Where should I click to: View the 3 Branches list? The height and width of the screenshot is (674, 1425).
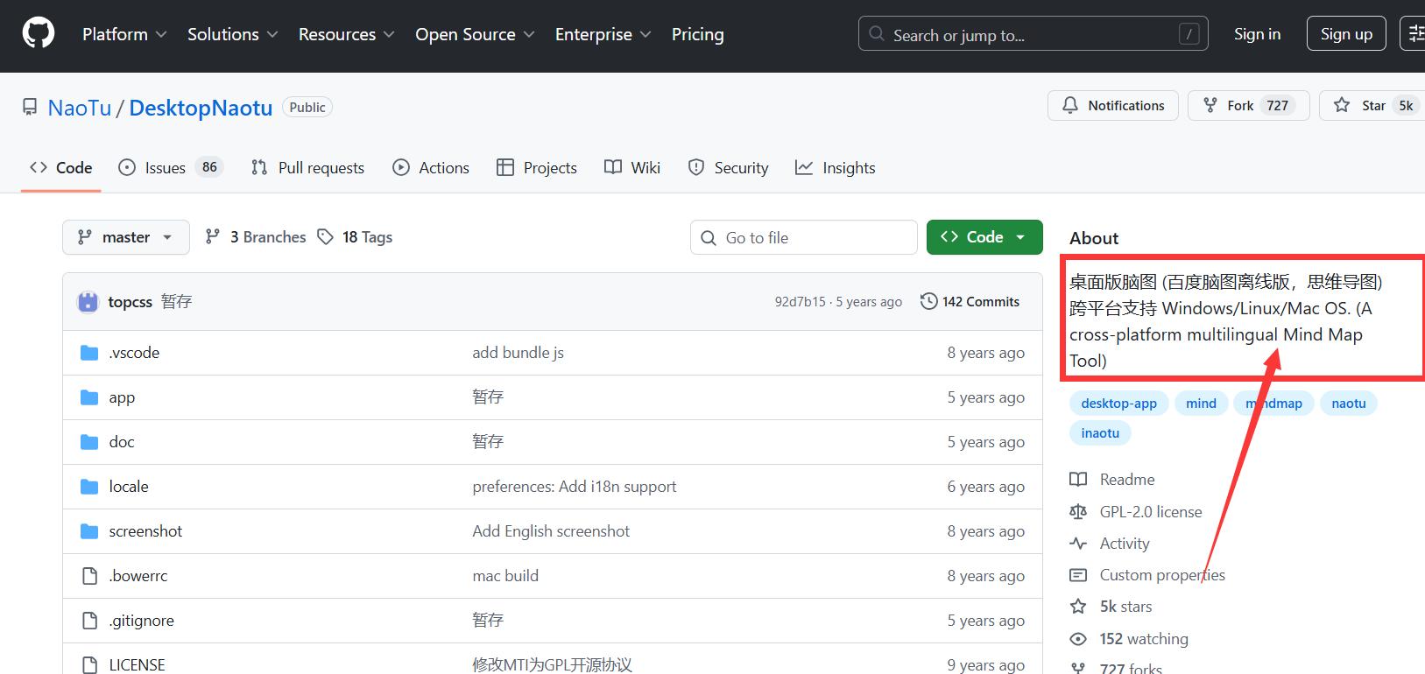(256, 237)
